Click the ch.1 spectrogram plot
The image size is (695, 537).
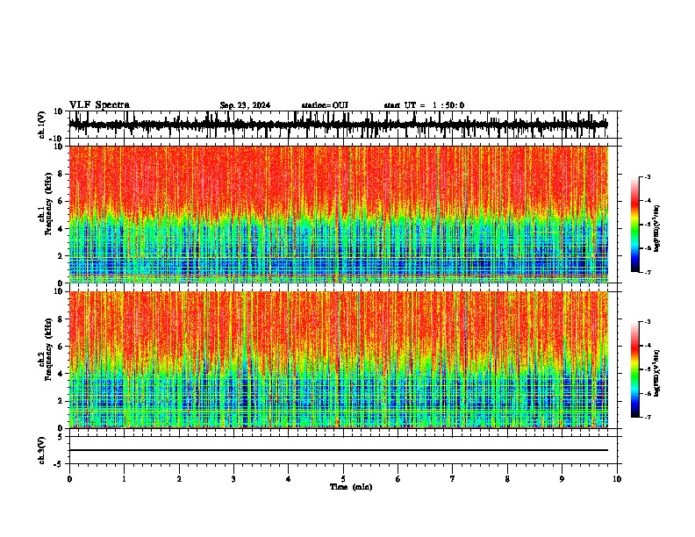pos(339,214)
